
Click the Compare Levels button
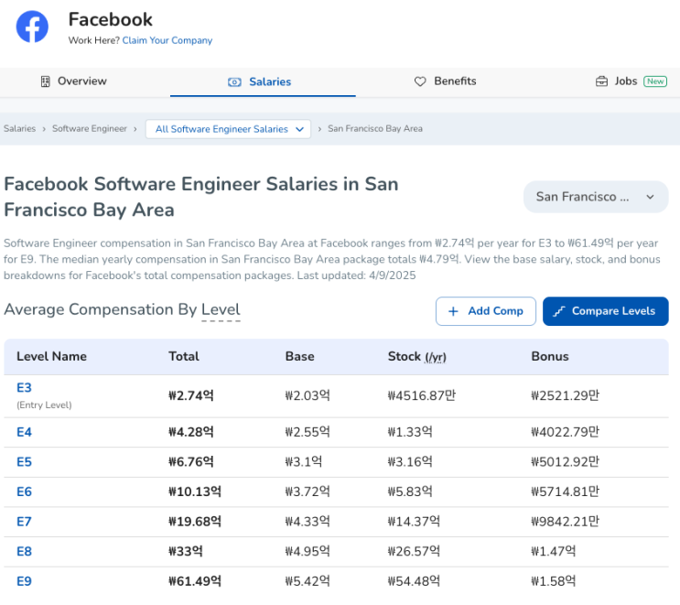[605, 311]
